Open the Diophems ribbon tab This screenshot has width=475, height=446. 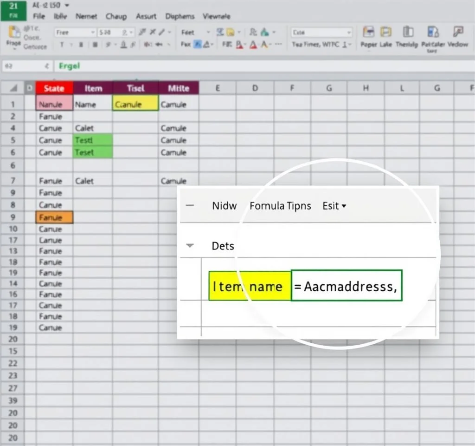click(x=180, y=16)
